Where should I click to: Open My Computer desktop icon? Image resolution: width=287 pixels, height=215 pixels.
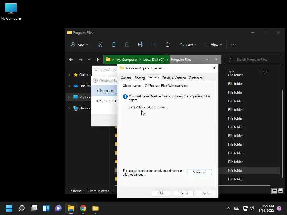click(11, 11)
